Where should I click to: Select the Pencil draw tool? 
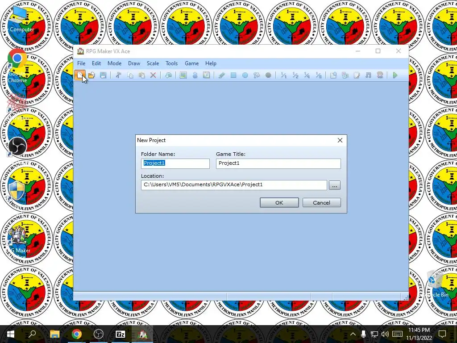(221, 75)
